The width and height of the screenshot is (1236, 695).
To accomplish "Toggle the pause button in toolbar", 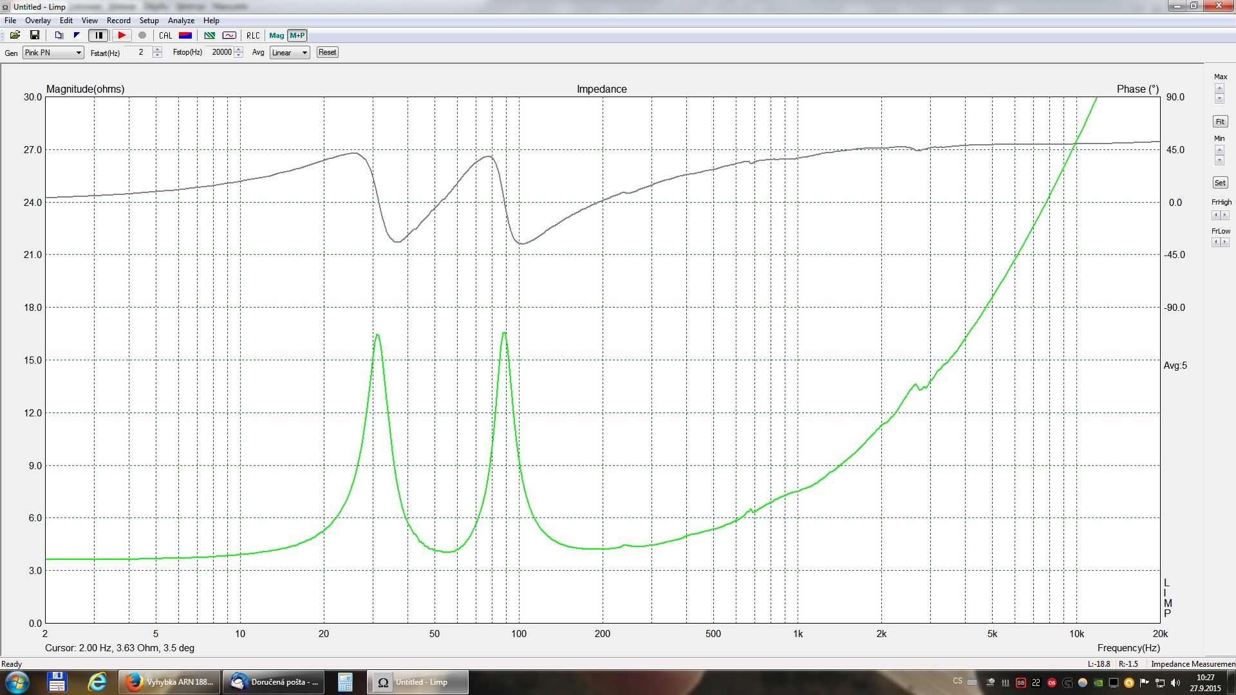I will tap(98, 35).
